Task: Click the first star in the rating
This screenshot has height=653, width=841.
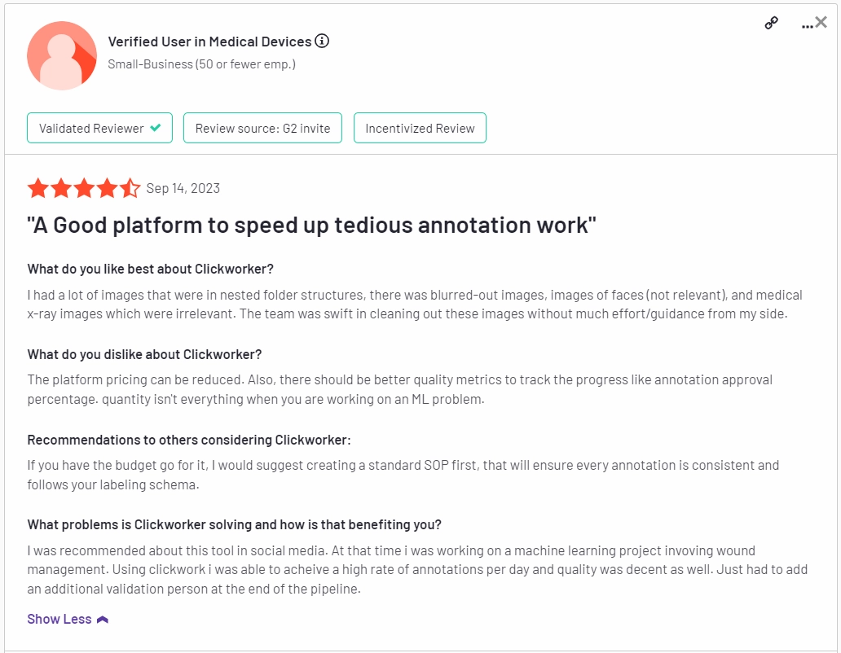Action: click(37, 189)
